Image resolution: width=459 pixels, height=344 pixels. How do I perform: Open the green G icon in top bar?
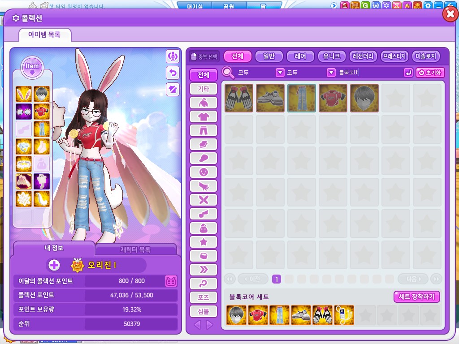tap(365, 5)
